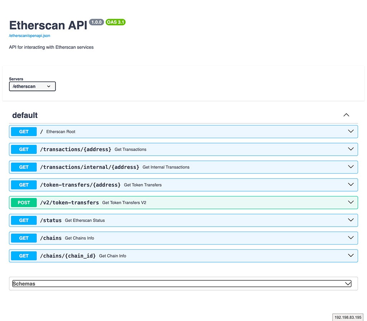
Task: Expand the Get Chain Info chevron
Action: click(351, 255)
